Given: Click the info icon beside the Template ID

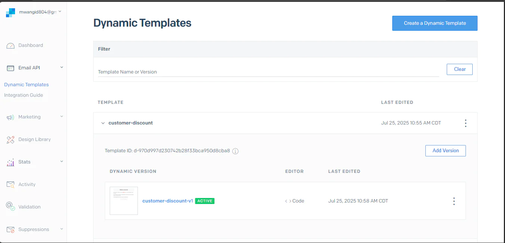Looking at the screenshot, I should click(x=235, y=151).
